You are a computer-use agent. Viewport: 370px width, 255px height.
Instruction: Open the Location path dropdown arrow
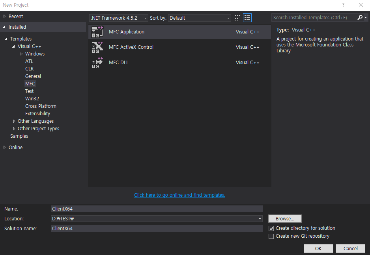point(260,219)
